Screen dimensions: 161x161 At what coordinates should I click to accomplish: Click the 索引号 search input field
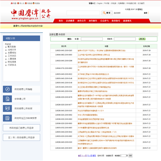(x=125, y=39)
